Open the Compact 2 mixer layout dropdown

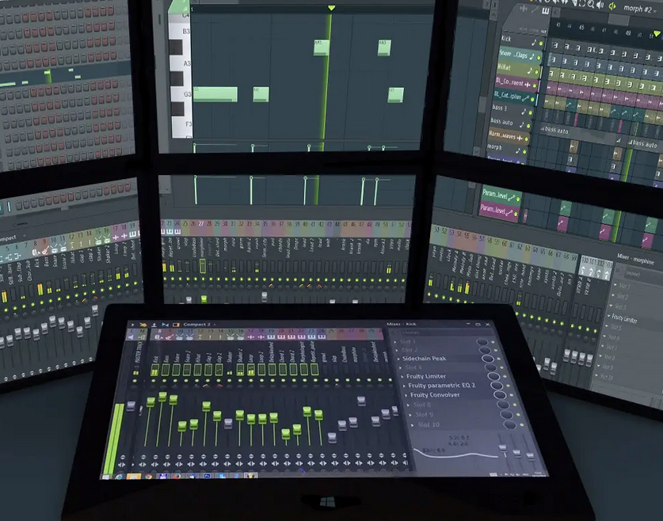tap(196, 325)
